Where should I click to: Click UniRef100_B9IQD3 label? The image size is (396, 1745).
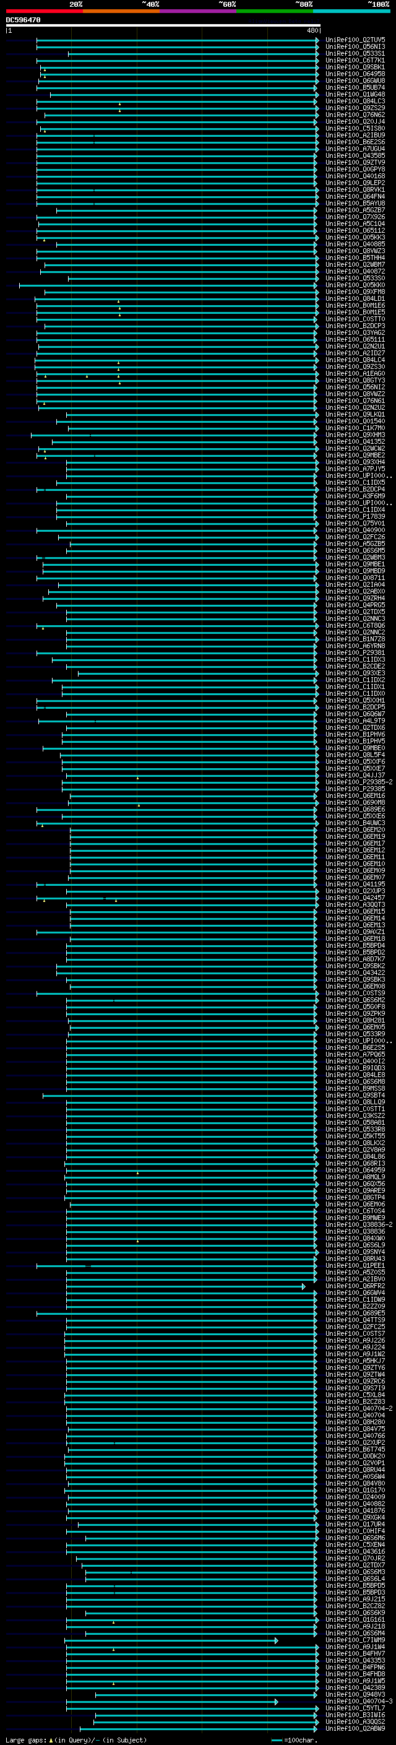click(x=355, y=1068)
